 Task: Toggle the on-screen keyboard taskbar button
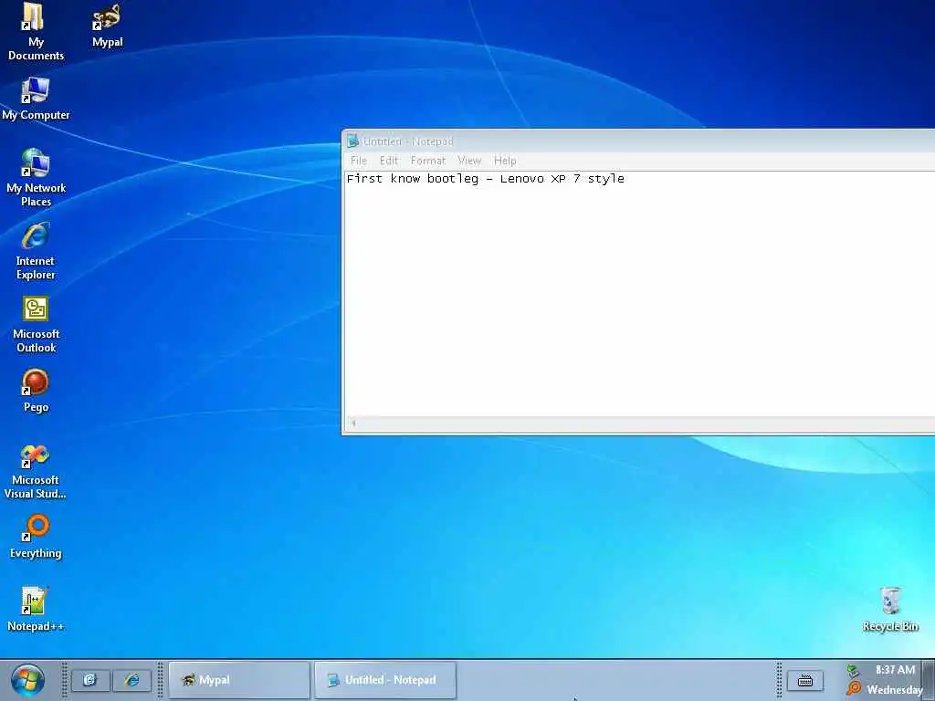[805, 680]
